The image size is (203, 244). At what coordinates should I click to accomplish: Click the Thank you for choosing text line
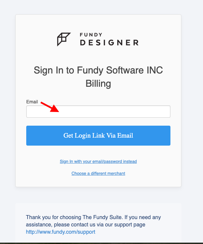(x=93, y=217)
